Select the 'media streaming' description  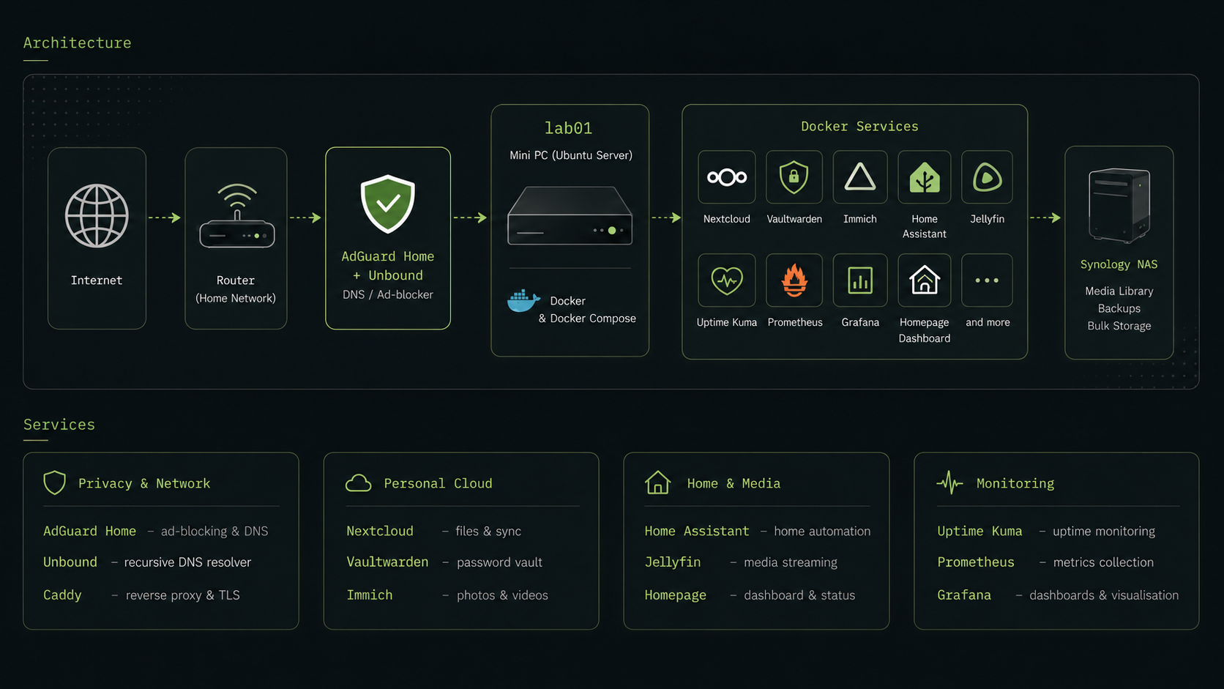(791, 562)
